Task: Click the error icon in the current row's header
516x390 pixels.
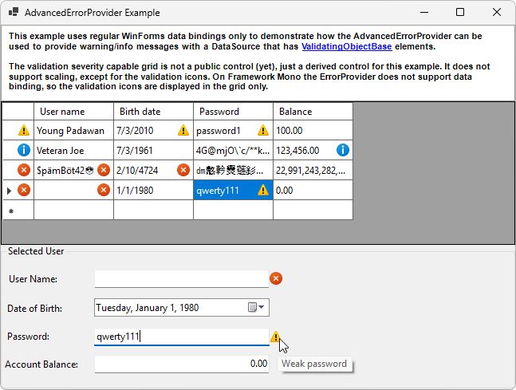Action: (x=24, y=190)
